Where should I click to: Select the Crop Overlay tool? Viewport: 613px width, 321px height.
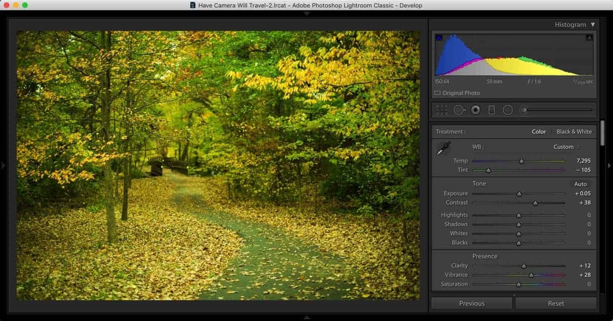coord(442,110)
